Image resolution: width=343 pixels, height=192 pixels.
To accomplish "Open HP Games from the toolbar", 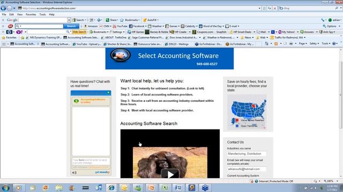I will (136, 32).
